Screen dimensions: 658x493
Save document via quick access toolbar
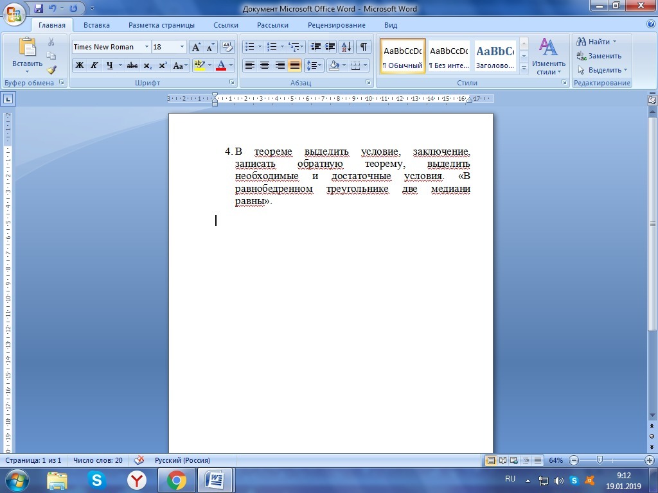(x=39, y=8)
